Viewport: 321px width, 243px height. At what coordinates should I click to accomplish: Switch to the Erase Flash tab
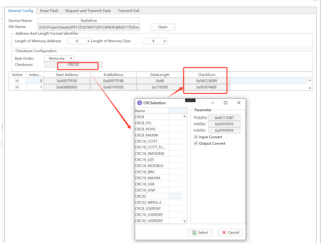tap(49, 11)
